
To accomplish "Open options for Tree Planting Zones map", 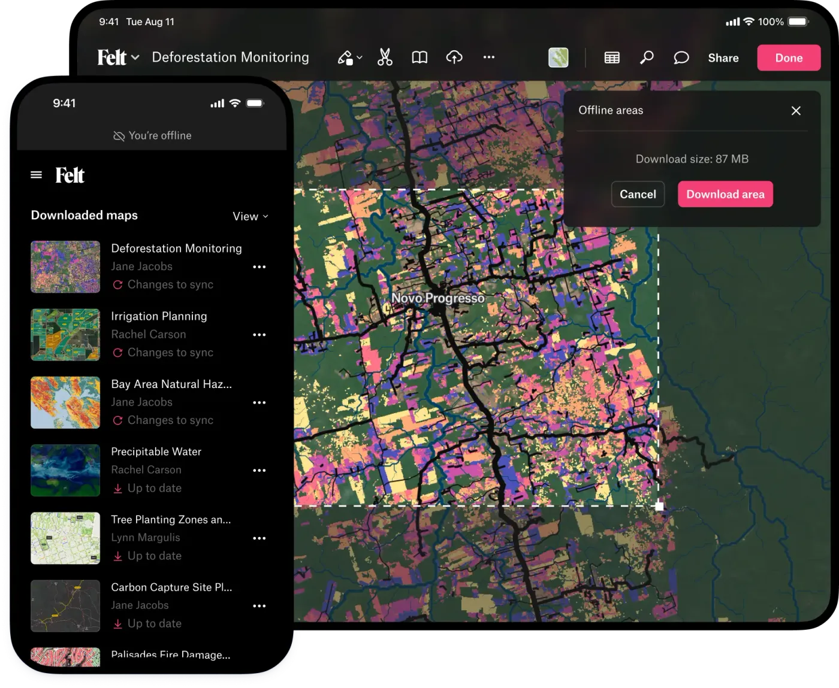I will (259, 538).
